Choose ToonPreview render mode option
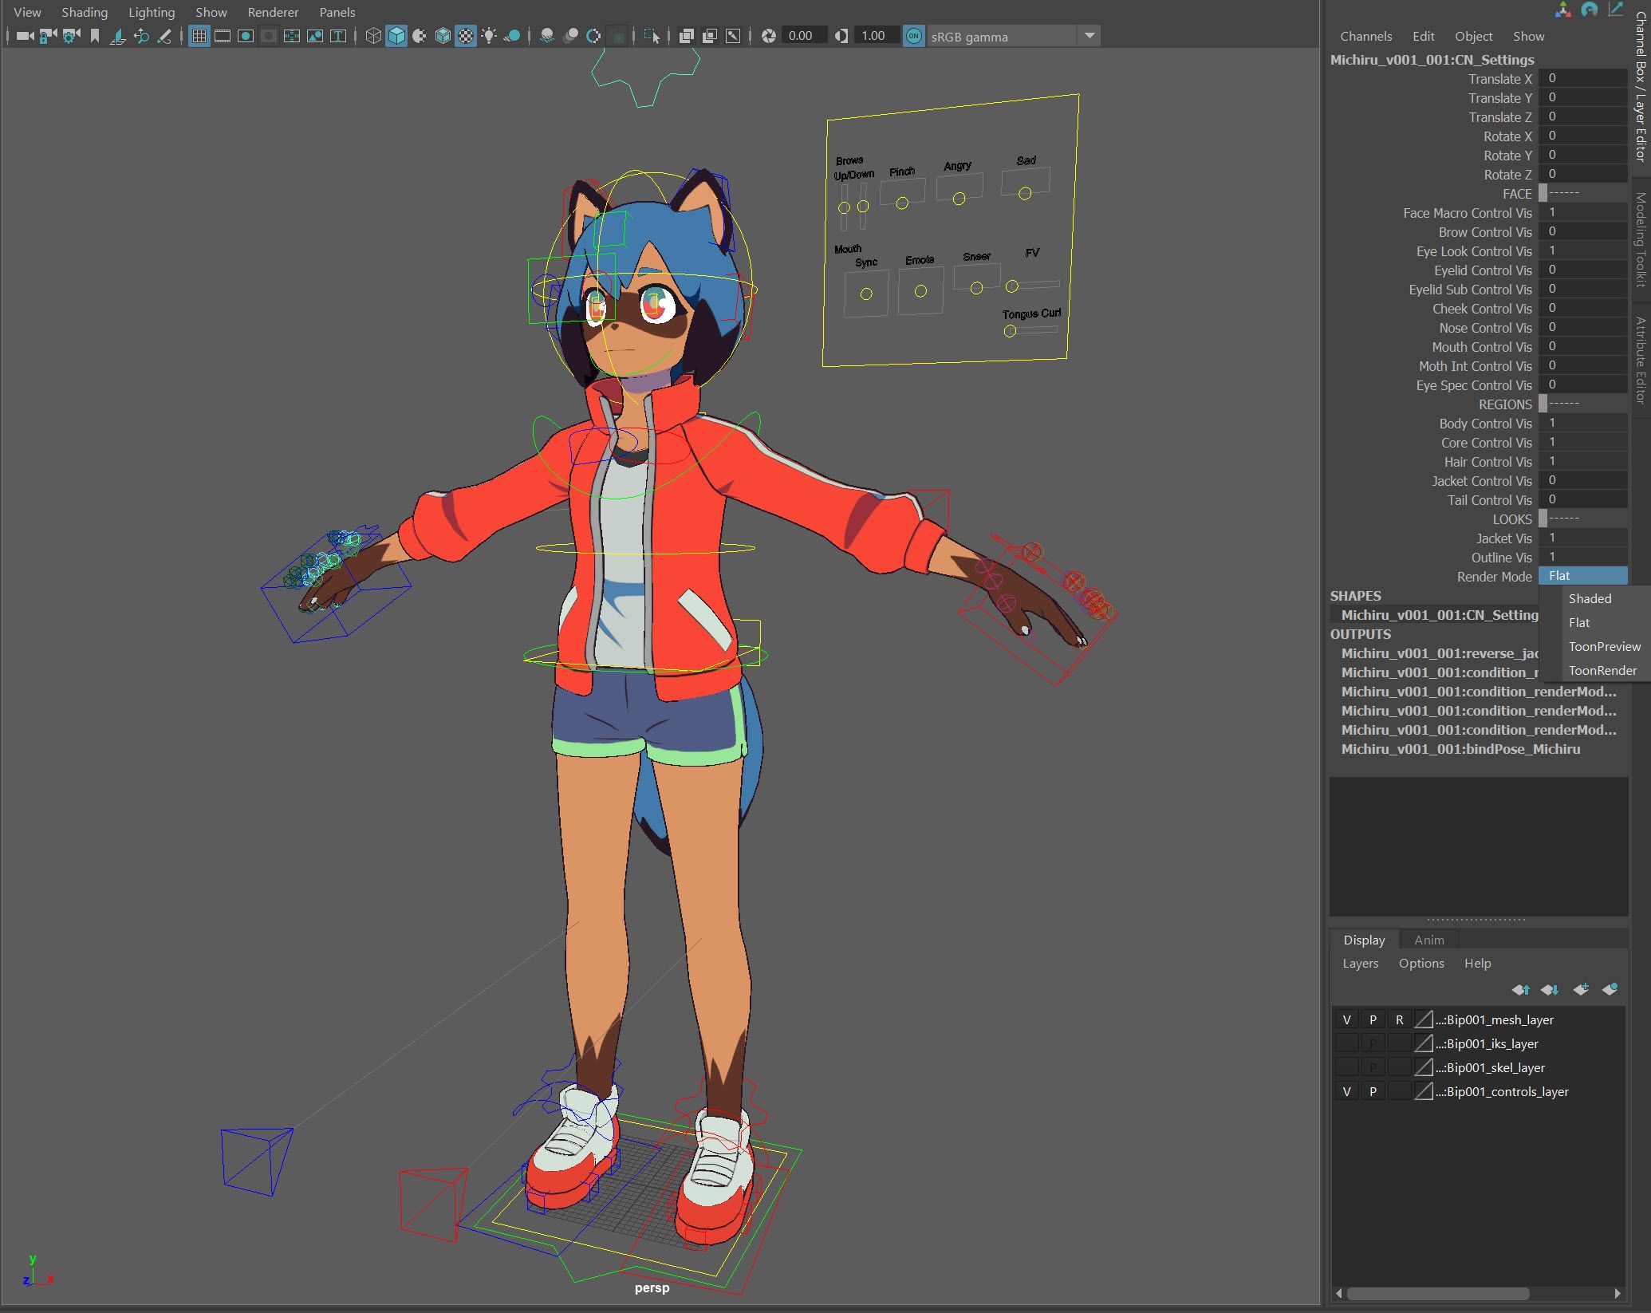The height and width of the screenshot is (1313, 1651). click(1604, 646)
